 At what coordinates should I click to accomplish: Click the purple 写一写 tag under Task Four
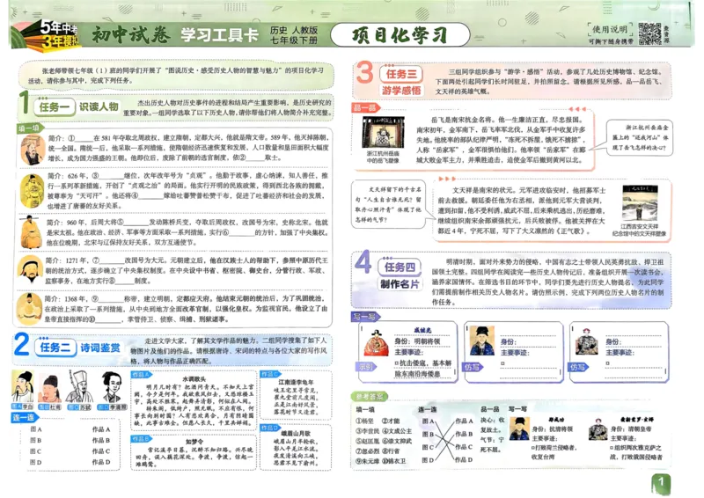coord(365,317)
